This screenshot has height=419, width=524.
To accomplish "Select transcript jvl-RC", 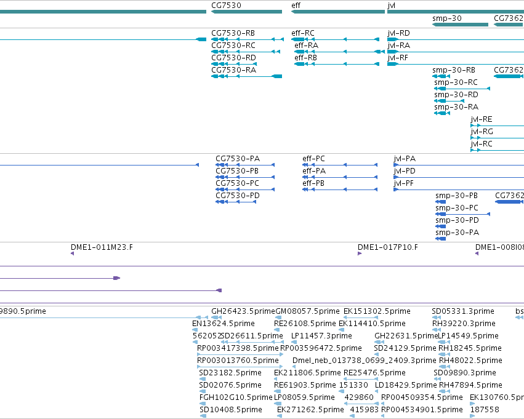I will [482, 144].
